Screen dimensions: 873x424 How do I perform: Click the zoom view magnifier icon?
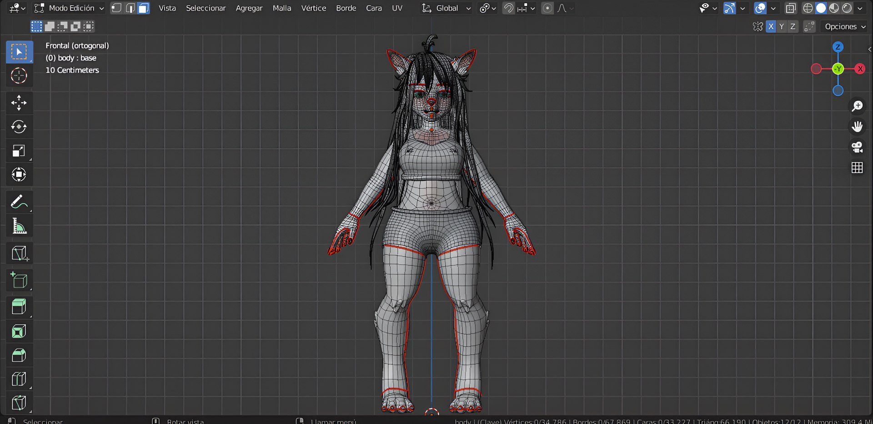[x=857, y=106]
